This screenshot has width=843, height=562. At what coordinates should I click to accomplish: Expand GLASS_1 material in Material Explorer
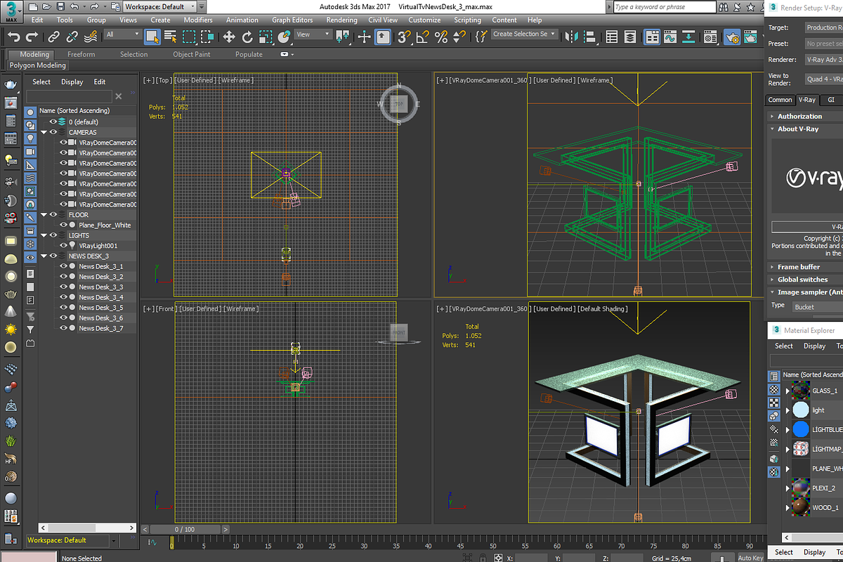point(788,391)
